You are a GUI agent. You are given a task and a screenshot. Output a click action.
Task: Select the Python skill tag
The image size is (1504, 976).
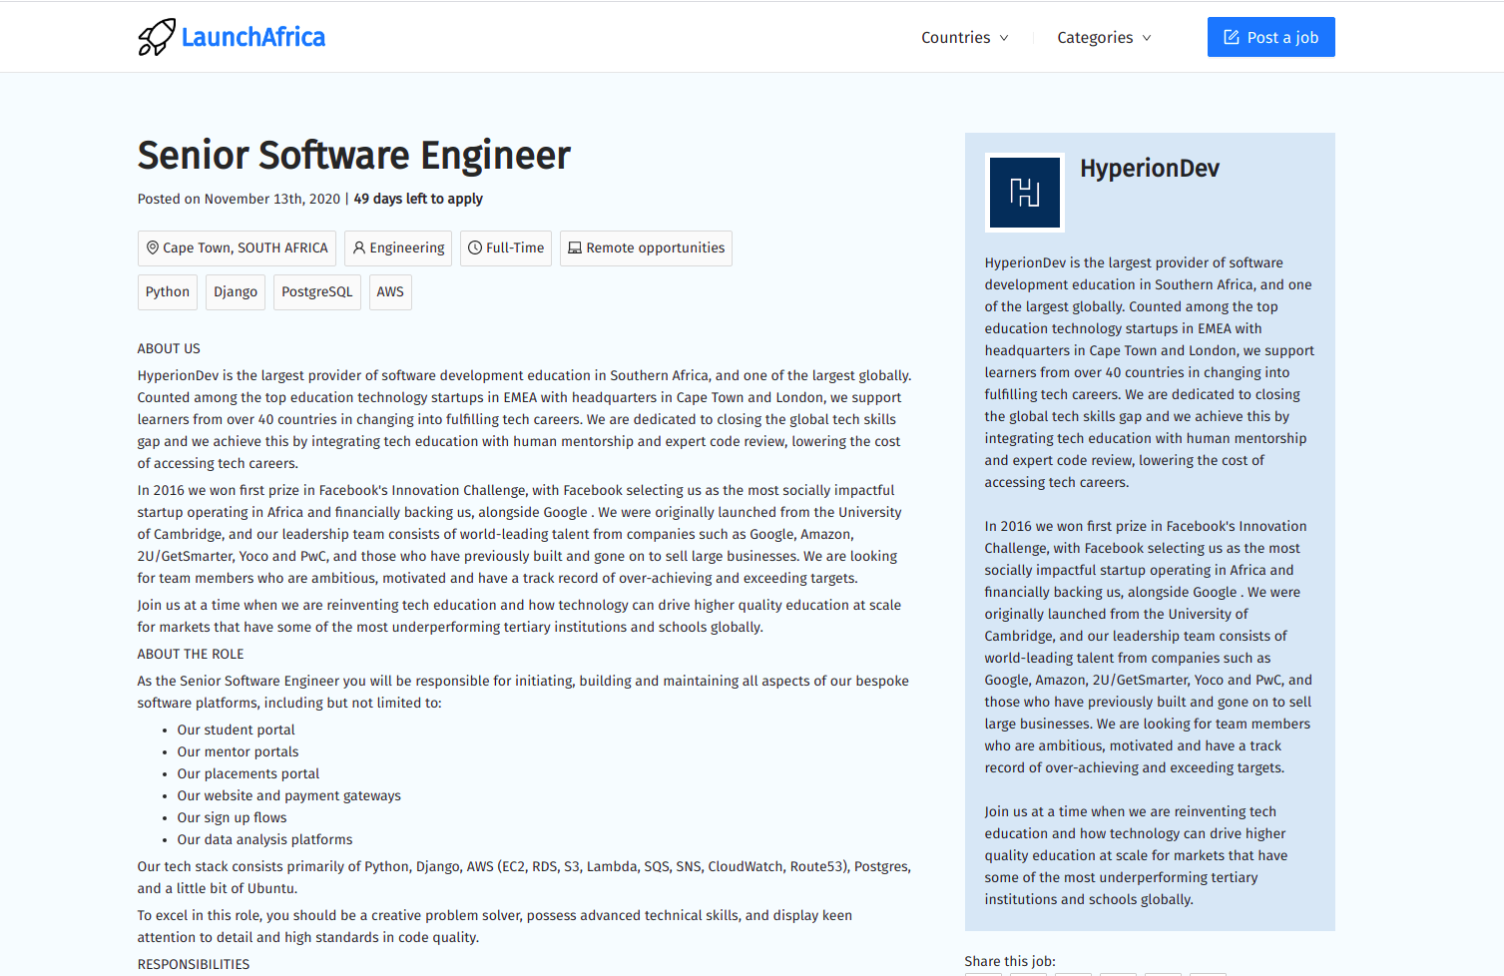point(168,292)
